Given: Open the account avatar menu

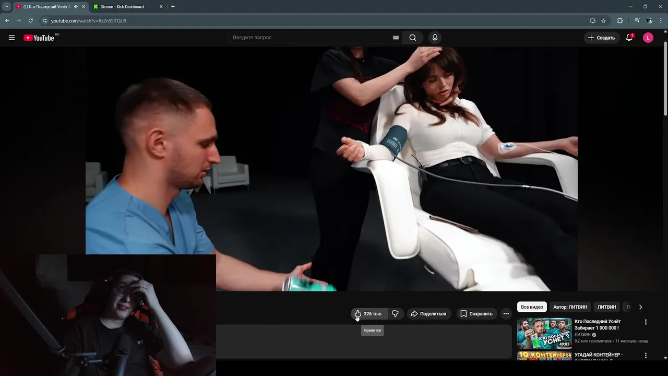Looking at the screenshot, I should [648, 38].
